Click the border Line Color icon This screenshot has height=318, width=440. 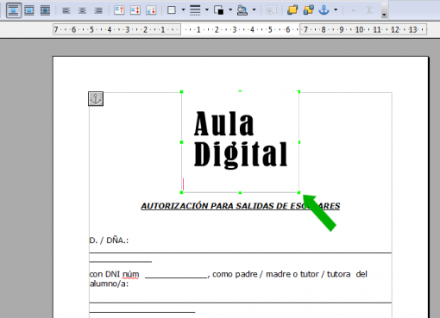click(x=219, y=10)
